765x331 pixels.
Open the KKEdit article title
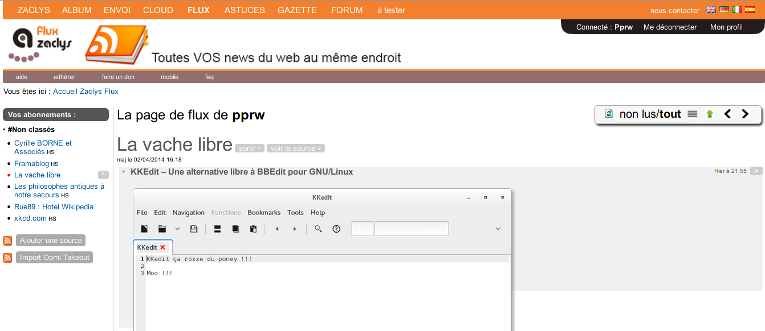242,172
